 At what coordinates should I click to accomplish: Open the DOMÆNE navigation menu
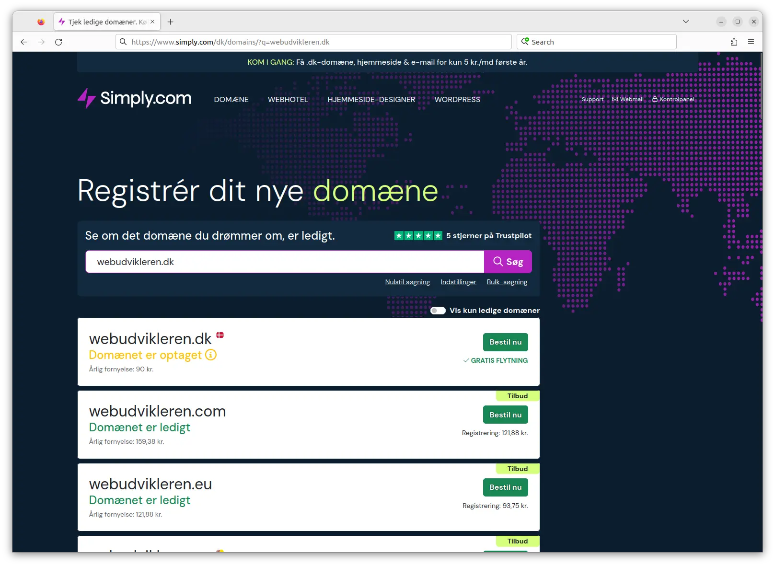pyautogui.click(x=231, y=100)
